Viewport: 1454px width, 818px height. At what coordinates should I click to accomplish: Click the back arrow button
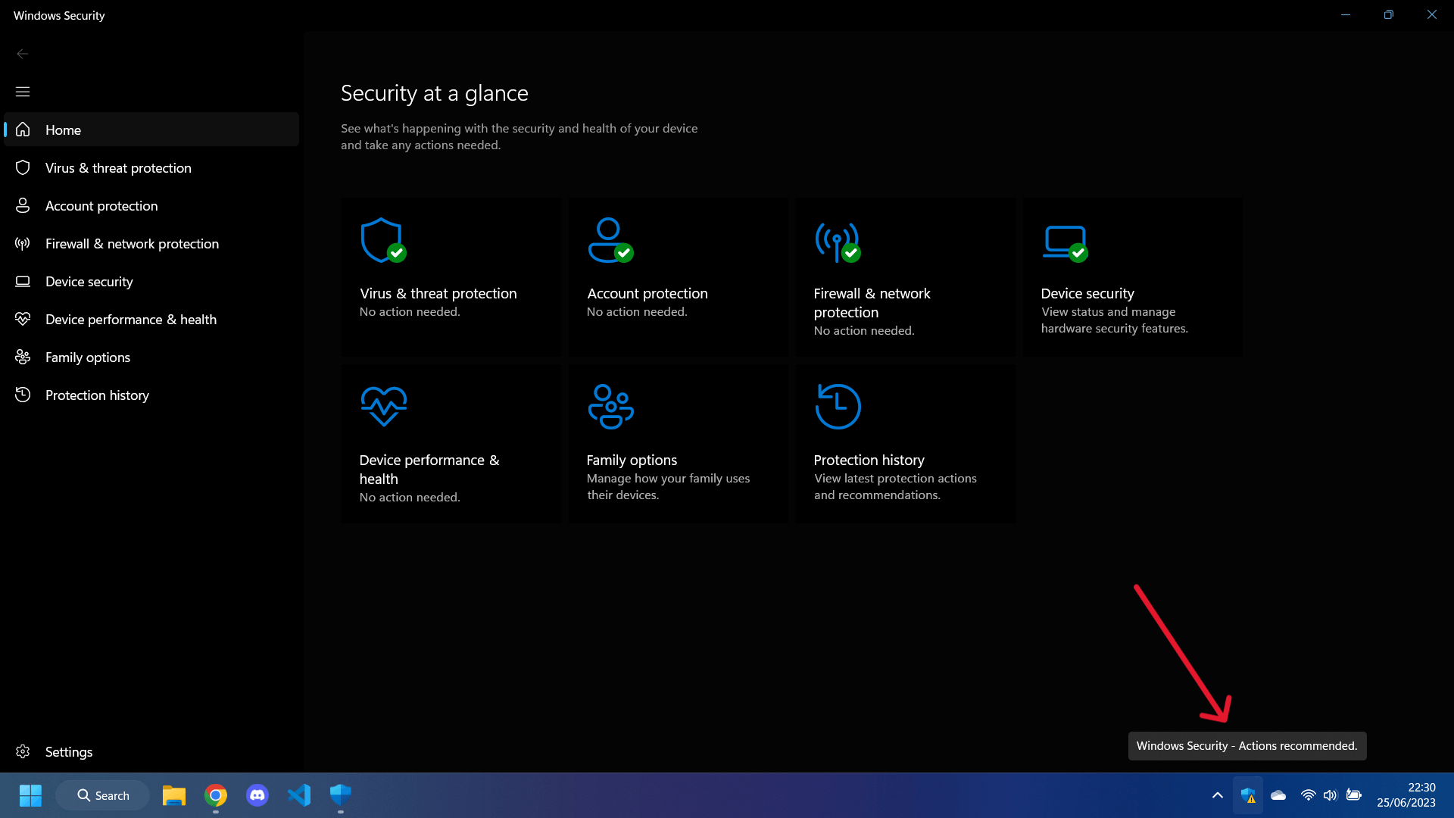[x=23, y=54]
